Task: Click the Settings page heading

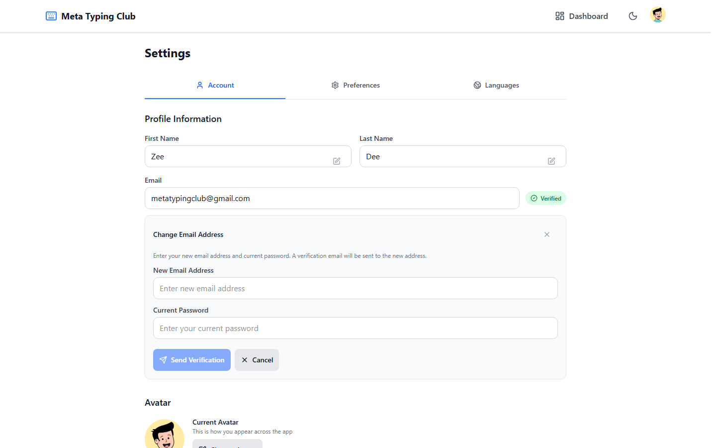Action: pyautogui.click(x=168, y=53)
